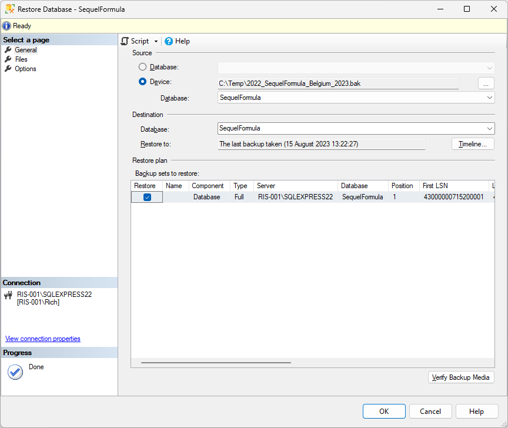This screenshot has height=428, width=508.
Task: Click the Name column header
Action: pos(176,186)
